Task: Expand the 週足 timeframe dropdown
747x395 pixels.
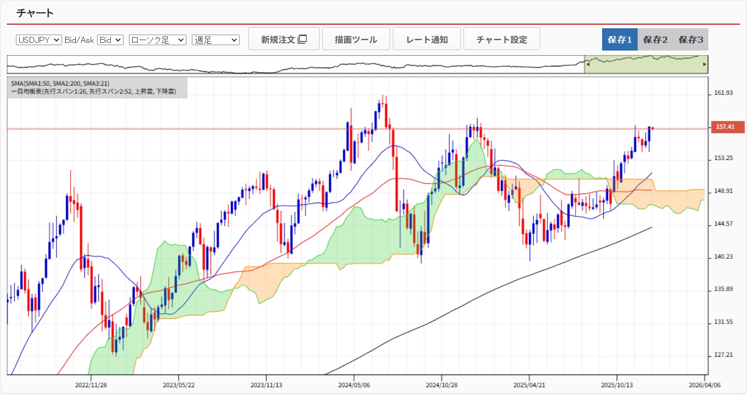Action: tap(216, 40)
